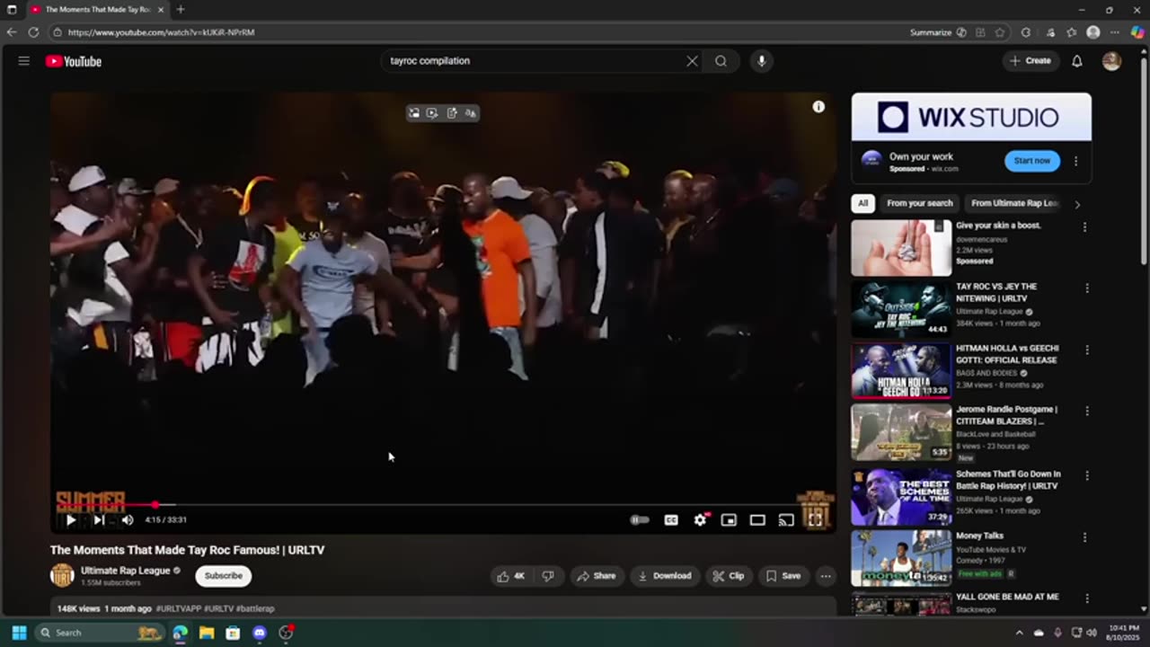This screenshot has height=647, width=1150.
Task: Open a new browser tab
Action: [x=181, y=9]
